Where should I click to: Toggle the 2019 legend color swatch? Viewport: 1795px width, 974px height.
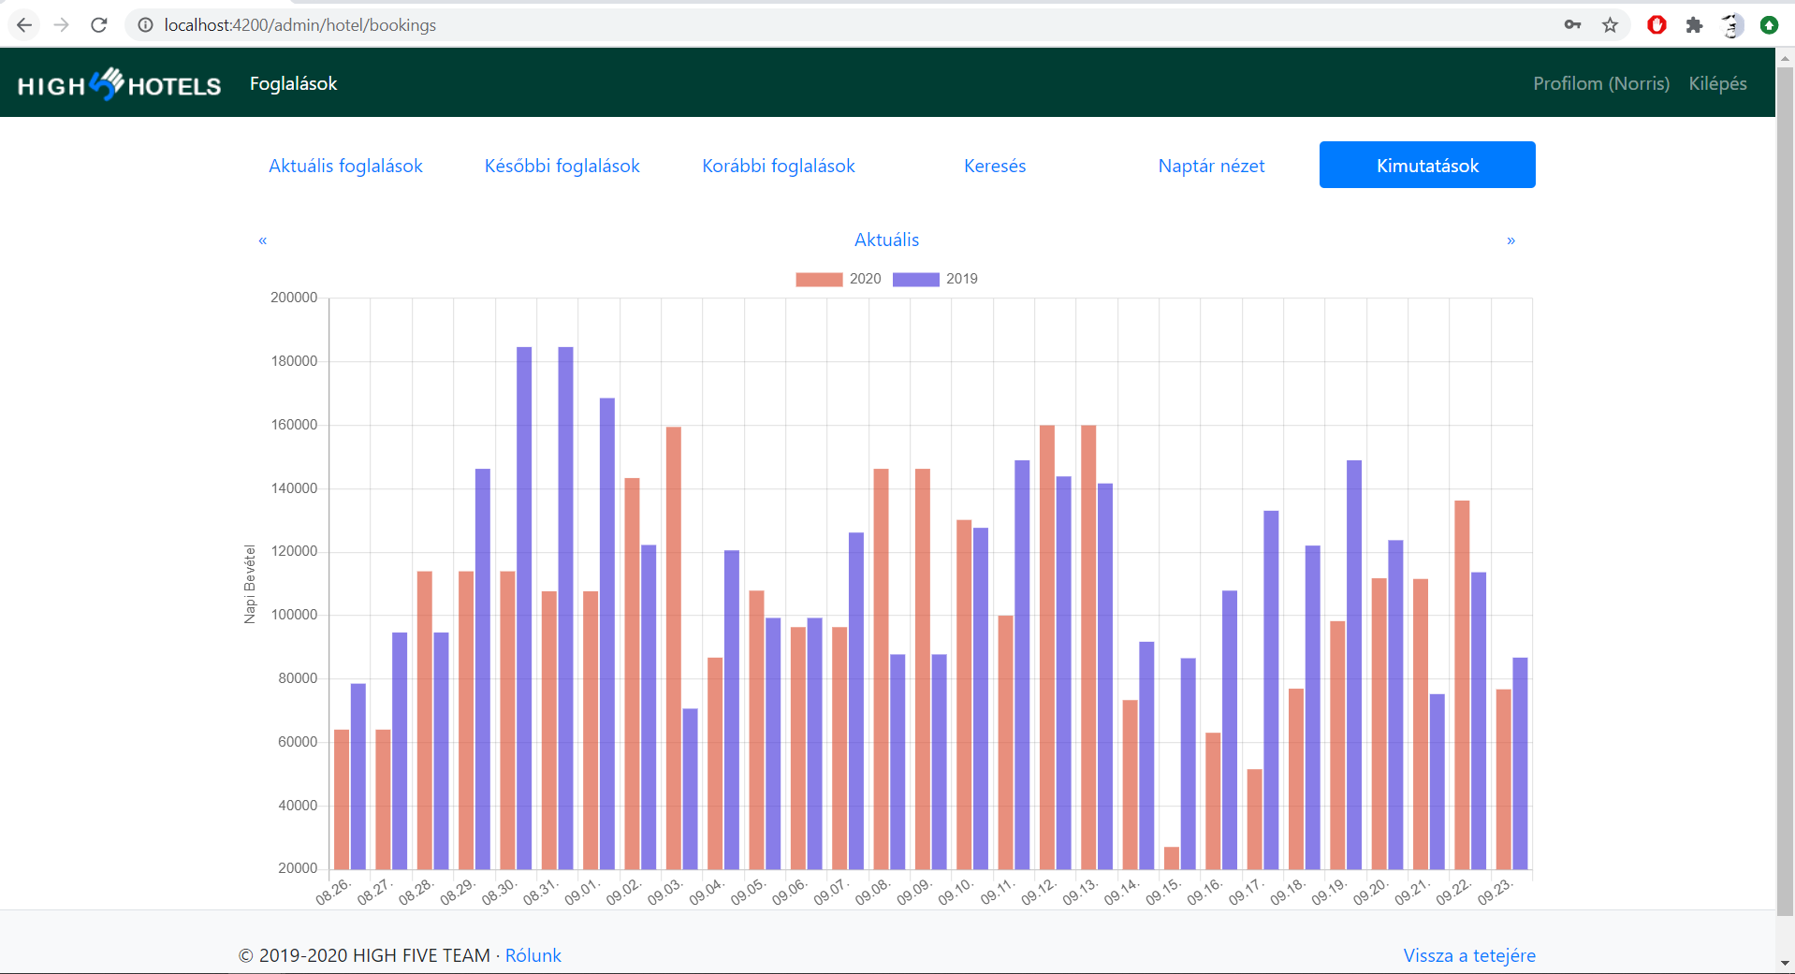(915, 279)
